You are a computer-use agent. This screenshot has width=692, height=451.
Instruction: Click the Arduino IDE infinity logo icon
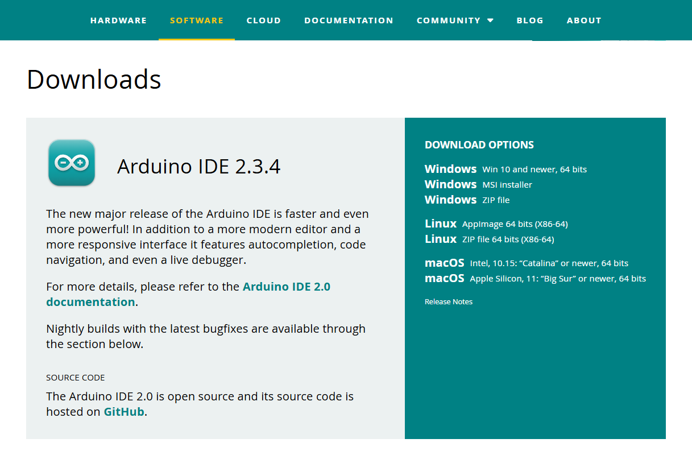tap(72, 163)
